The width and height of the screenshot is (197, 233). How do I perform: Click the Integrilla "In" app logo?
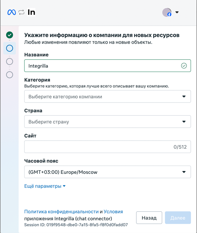(31, 12)
